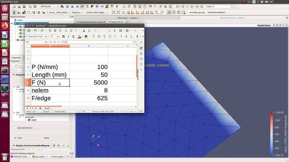This screenshot has width=289, height=162.
Task: Select the Time radio button
Action: point(15,138)
